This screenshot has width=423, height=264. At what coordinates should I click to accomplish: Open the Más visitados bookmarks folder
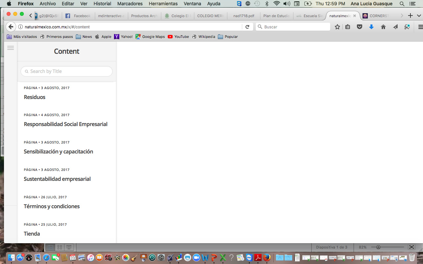pos(22,37)
